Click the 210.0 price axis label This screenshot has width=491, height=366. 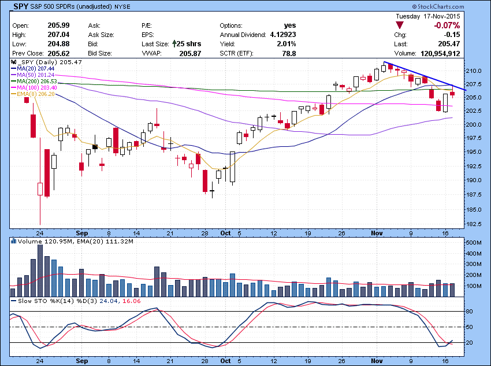[474, 71]
